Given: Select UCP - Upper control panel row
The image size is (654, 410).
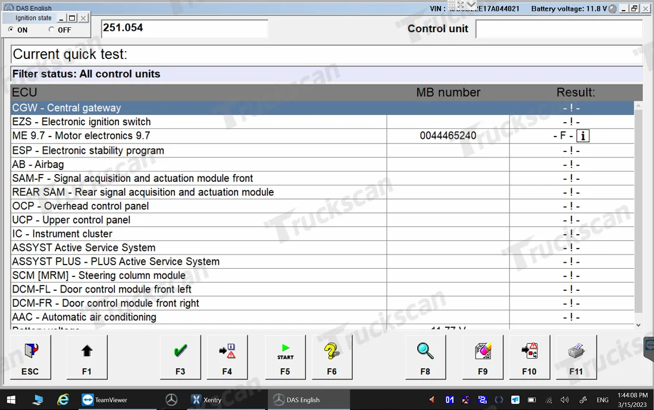Looking at the screenshot, I should (322, 220).
